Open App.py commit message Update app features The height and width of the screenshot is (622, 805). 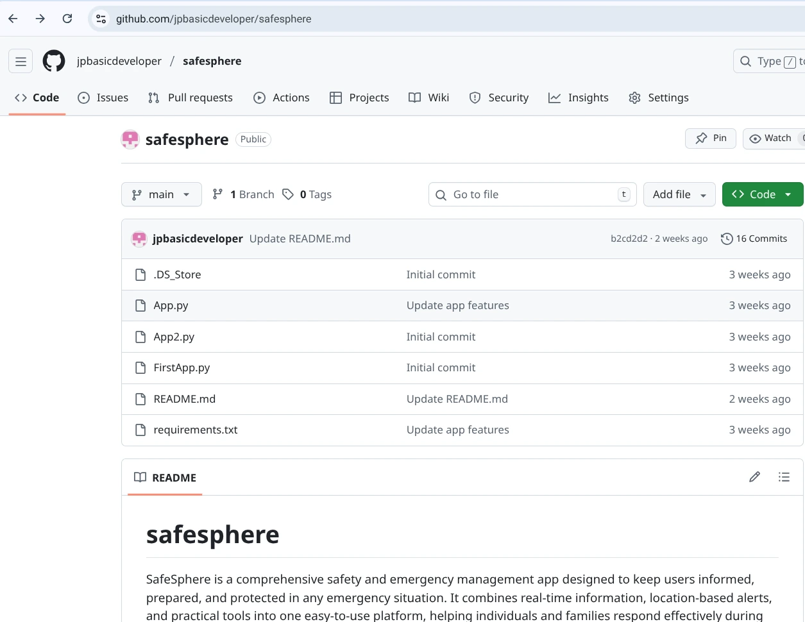458,305
